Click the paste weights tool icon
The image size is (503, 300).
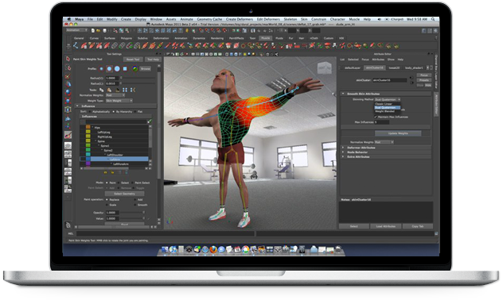pos(109,90)
